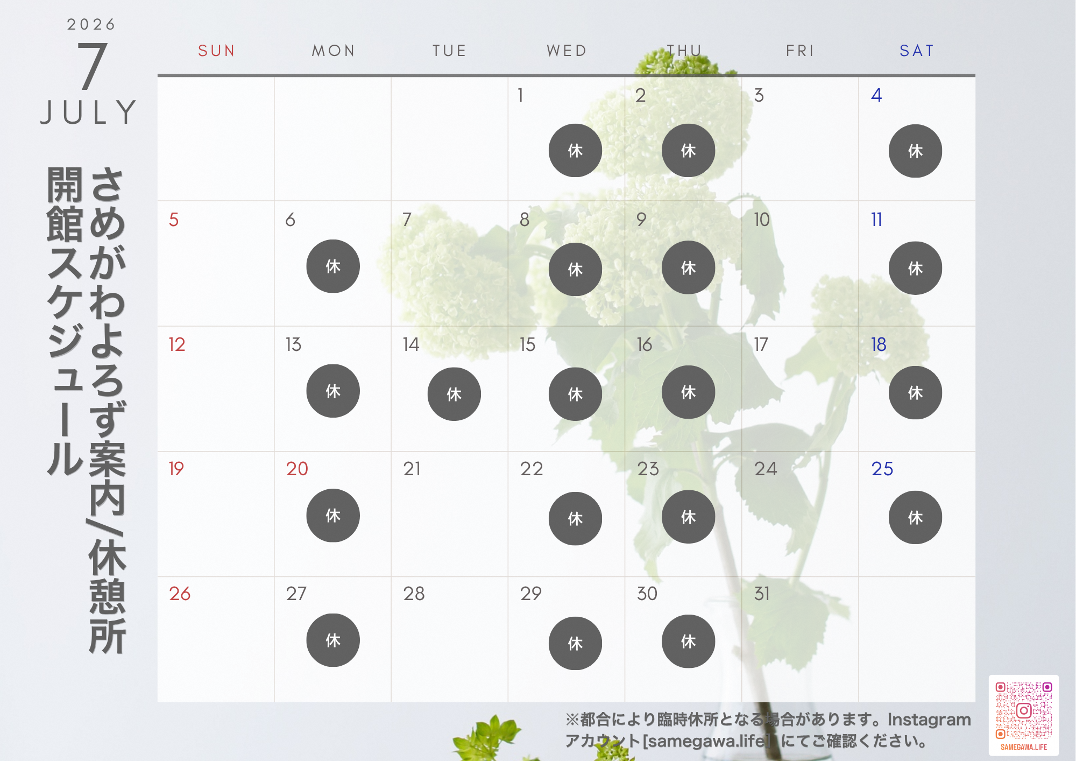The image size is (1076, 761).
Task: Click the closed mark on July 1
Action: (575, 151)
